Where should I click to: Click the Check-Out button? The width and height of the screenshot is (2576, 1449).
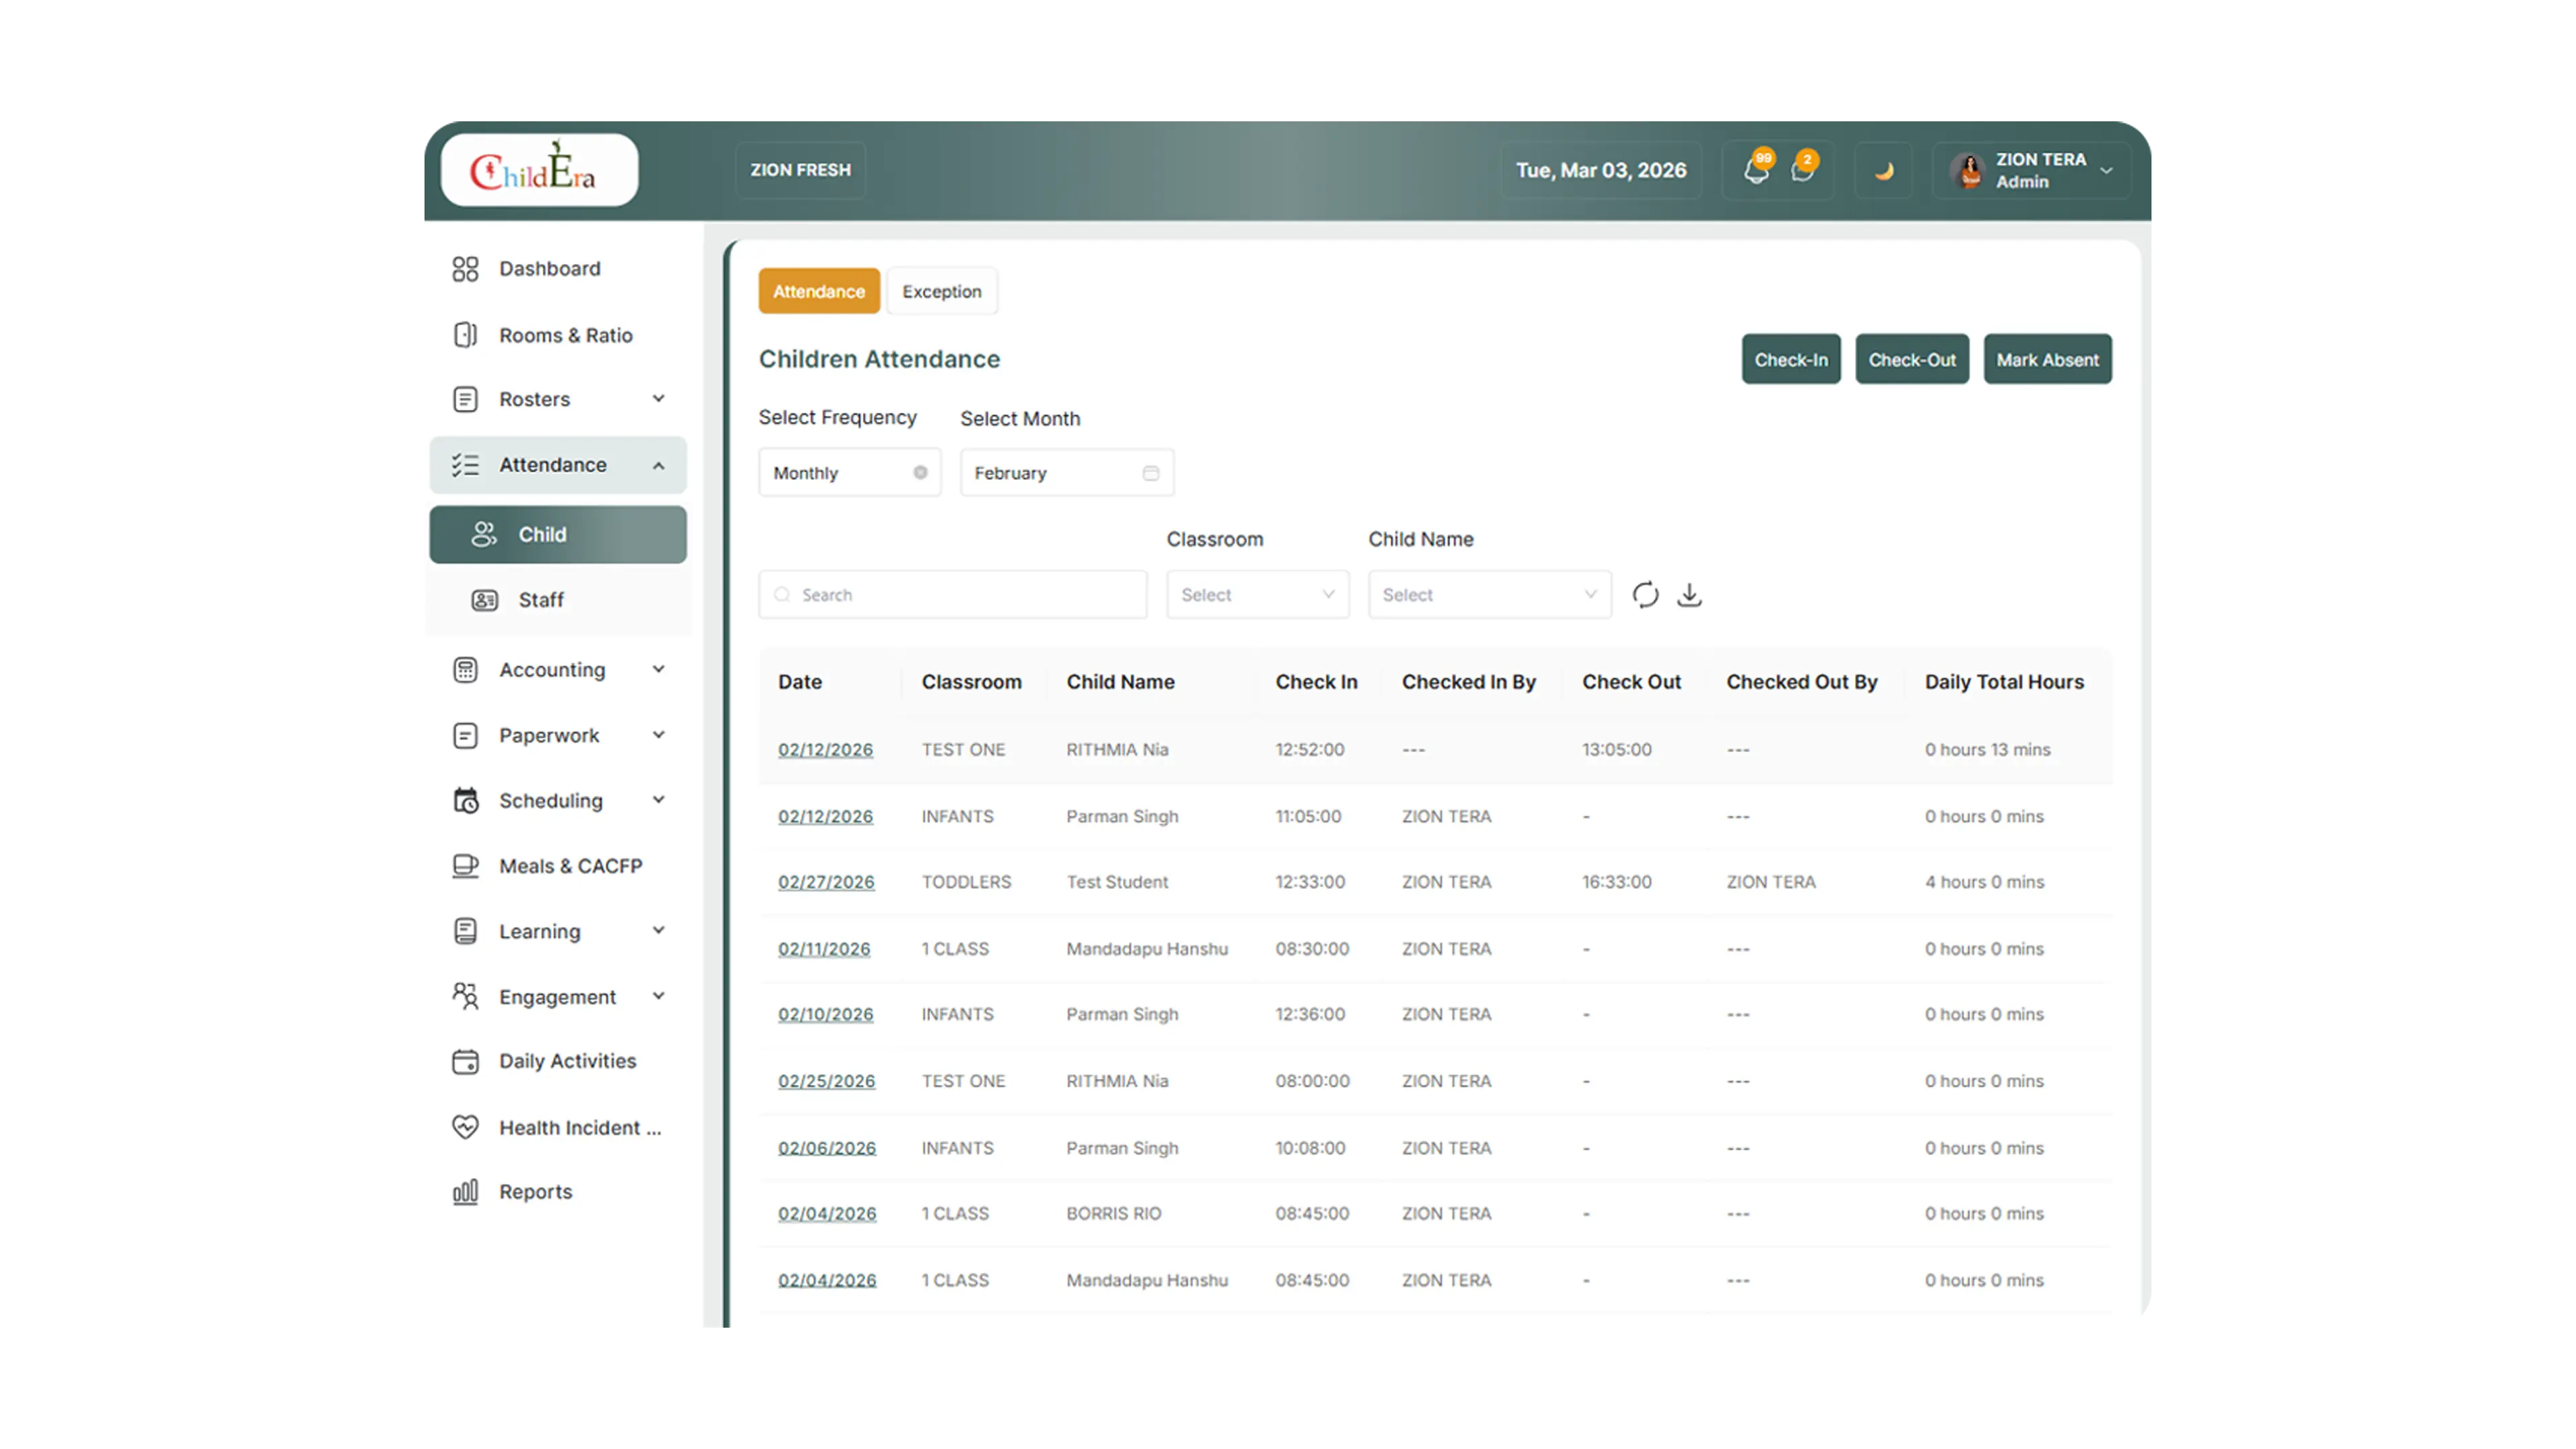1912,359
